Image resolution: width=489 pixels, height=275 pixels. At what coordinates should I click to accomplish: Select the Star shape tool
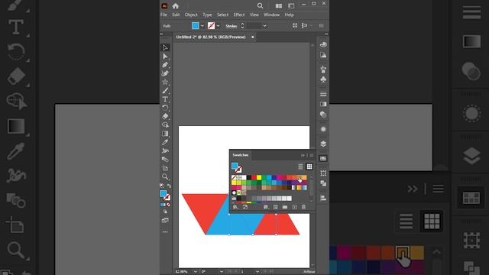165,82
